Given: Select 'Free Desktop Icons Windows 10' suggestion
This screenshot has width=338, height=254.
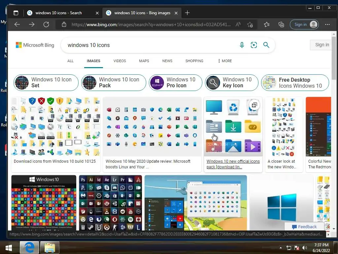Looking at the screenshot, I should coord(295,82).
